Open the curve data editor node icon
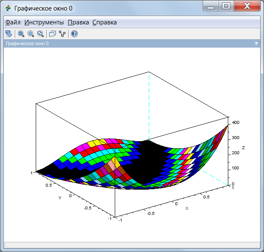Image resolution: width=264 pixels, height=252 pixels. coord(62,34)
